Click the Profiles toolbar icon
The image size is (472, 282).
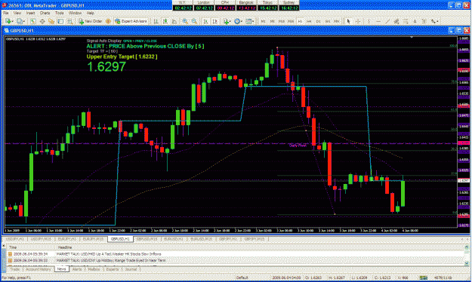tap(20, 21)
